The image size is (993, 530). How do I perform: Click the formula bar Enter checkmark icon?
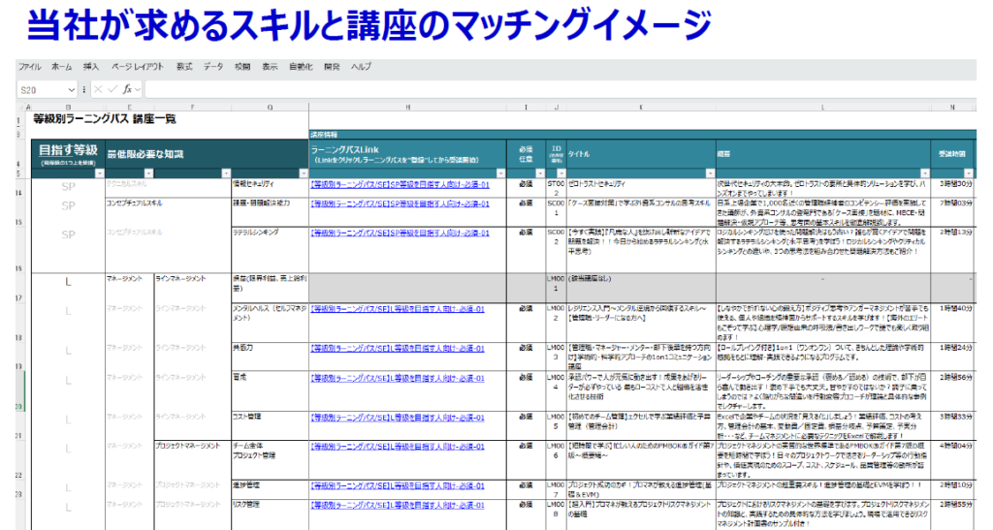112,90
